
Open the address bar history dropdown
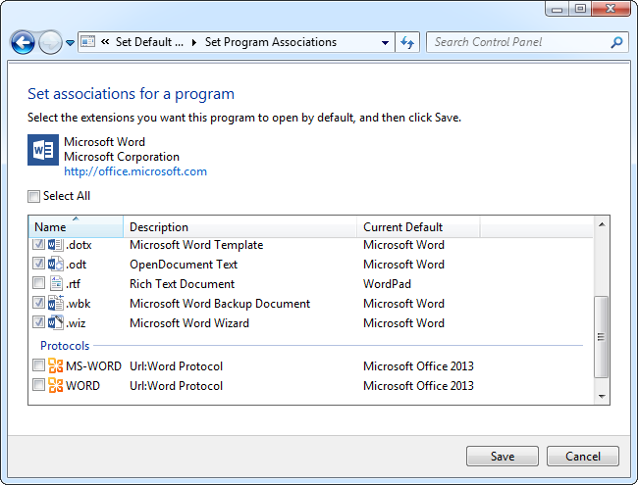pos(385,42)
